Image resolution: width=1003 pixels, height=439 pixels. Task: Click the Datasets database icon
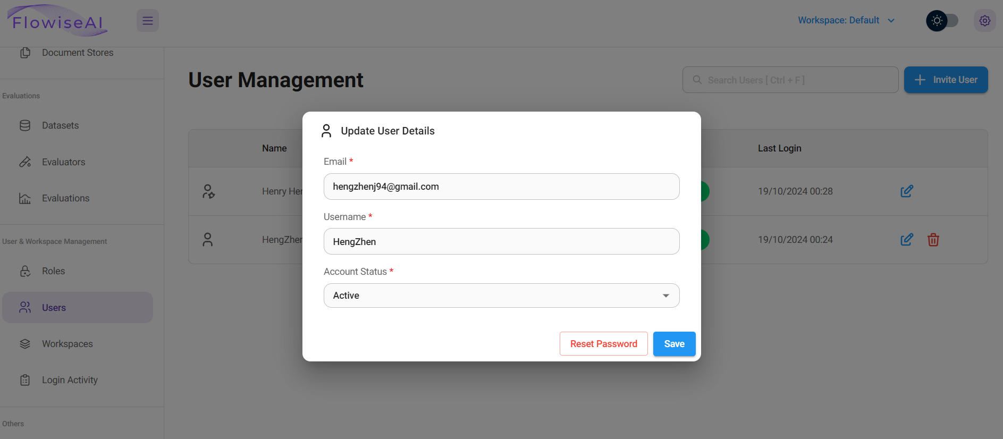click(25, 125)
